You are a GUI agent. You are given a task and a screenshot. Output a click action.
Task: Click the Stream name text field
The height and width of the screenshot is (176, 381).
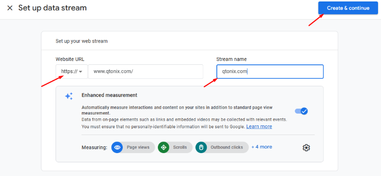(x=270, y=72)
